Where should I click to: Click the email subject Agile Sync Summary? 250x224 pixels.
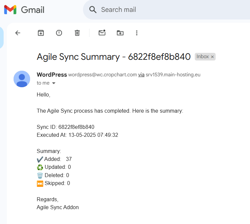click(114, 57)
